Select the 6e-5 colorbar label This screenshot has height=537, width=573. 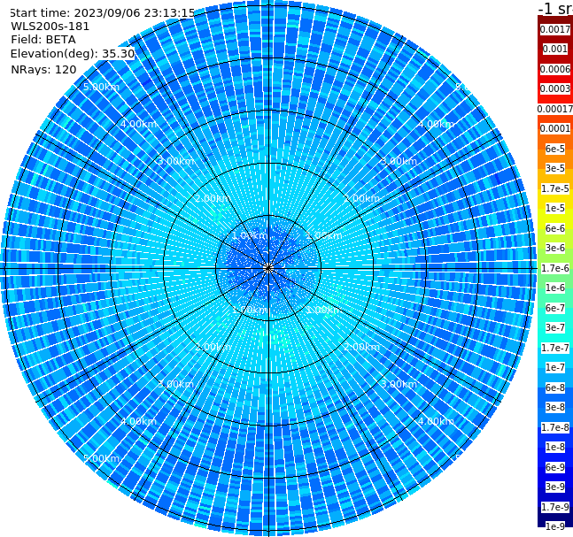(555, 149)
